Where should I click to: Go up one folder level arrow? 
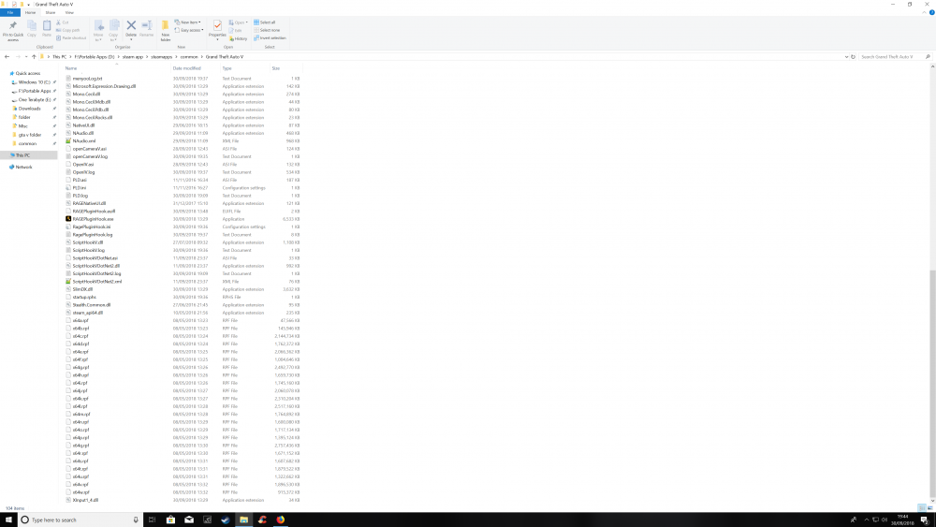(x=34, y=57)
